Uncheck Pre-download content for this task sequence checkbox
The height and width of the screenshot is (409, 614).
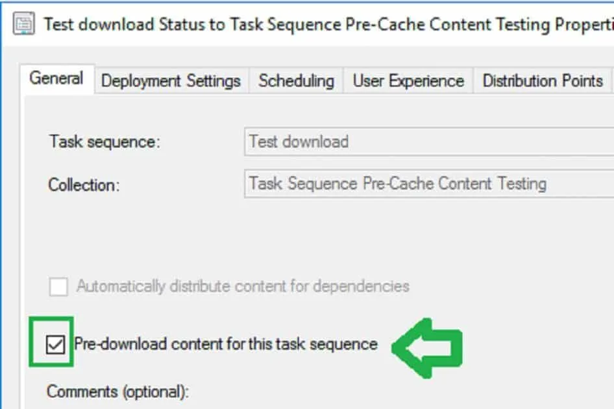[56, 345]
